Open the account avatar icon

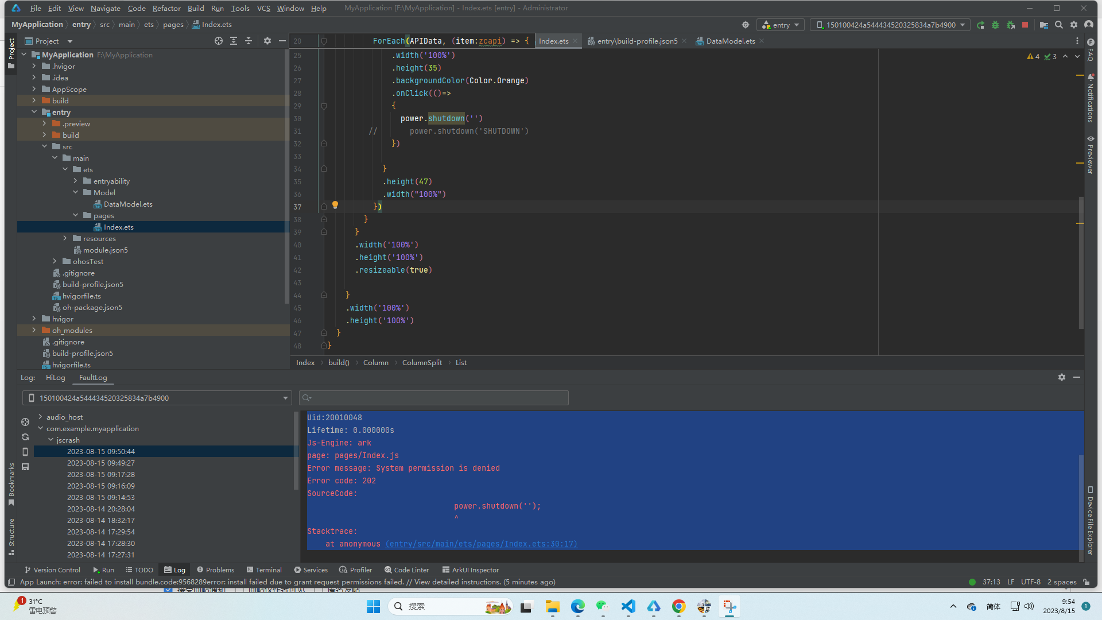[x=1089, y=25]
